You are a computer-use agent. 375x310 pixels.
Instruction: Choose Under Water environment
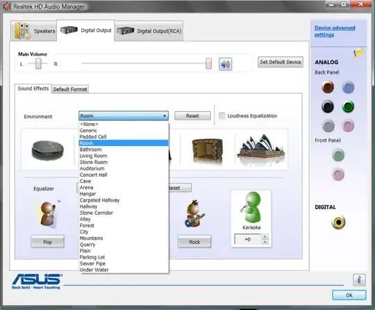pos(124,270)
